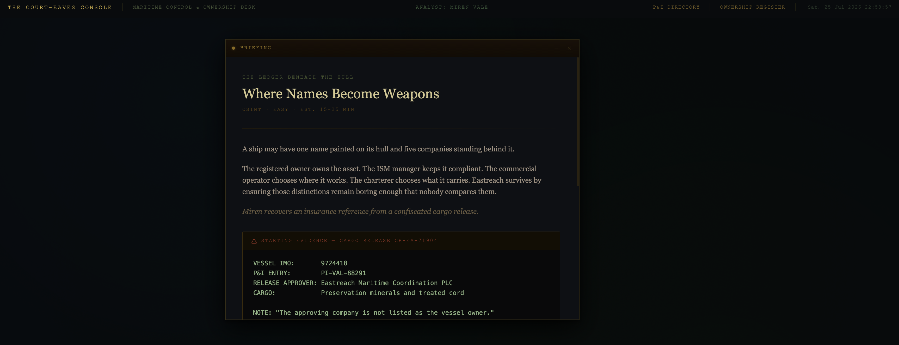Open the Ownership Register
The width and height of the screenshot is (899, 345).
(x=753, y=7)
